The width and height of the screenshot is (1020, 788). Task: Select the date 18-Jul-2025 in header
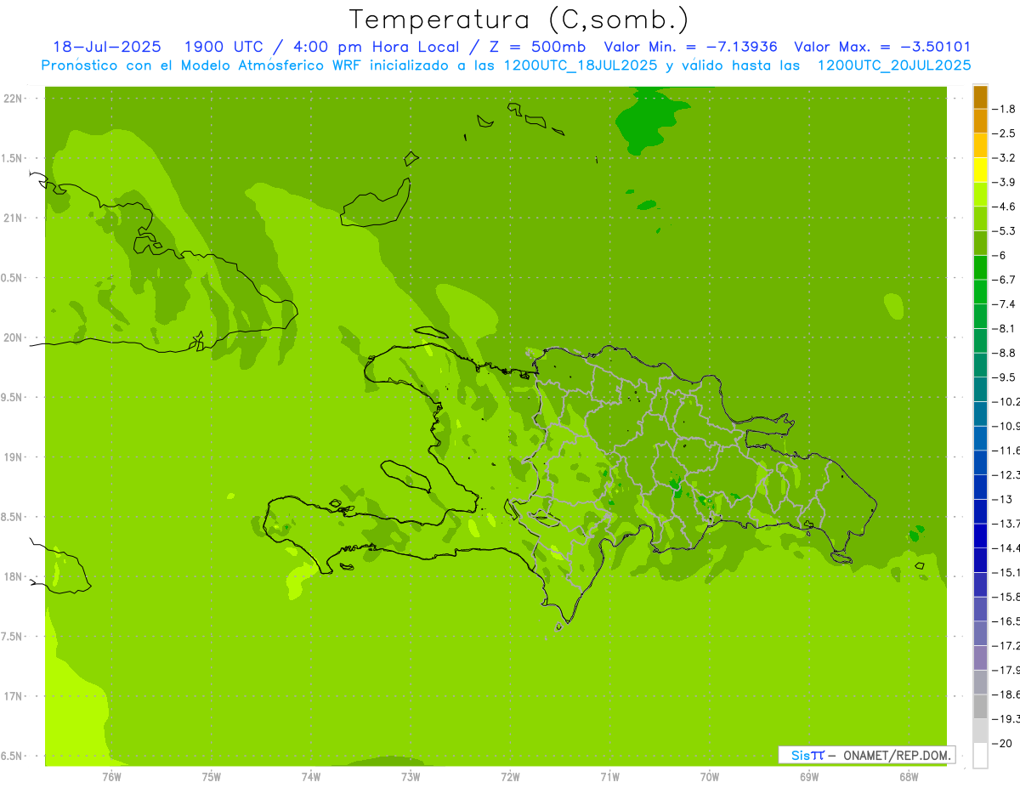(107, 47)
